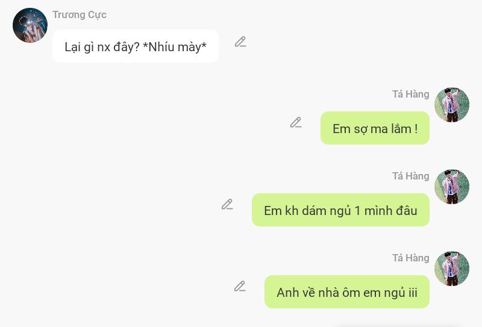Select the white 'Lại gì nx đây?' message bubble
Image resolution: width=482 pixels, height=327 pixels.
coord(136,46)
